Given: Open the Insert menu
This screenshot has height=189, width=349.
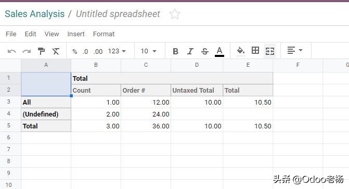Looking at the screenshot, I should point(76,34).
